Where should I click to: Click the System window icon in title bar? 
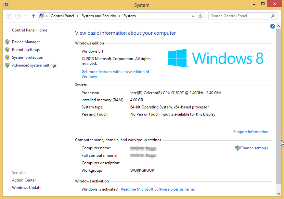(6, 5)
